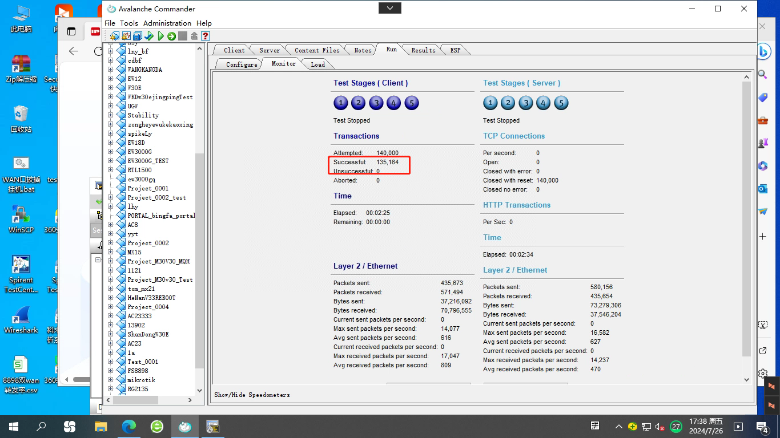Expand the HeNanV33REBOOT project node
Viewport: 780px width, 438px height.
tap(110, 298)
